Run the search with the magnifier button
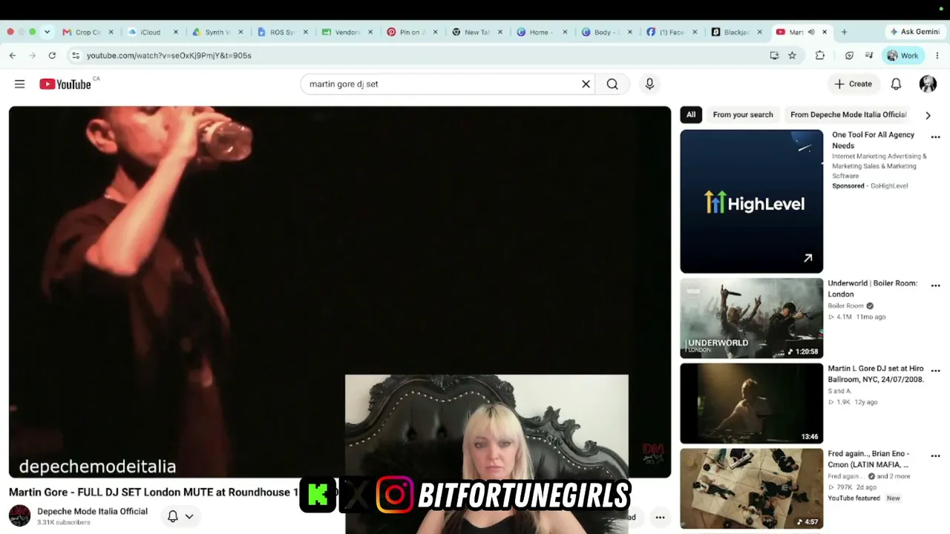Image resolution: width=950 pixels, height=534 pixels. click(x=612, y=85)
